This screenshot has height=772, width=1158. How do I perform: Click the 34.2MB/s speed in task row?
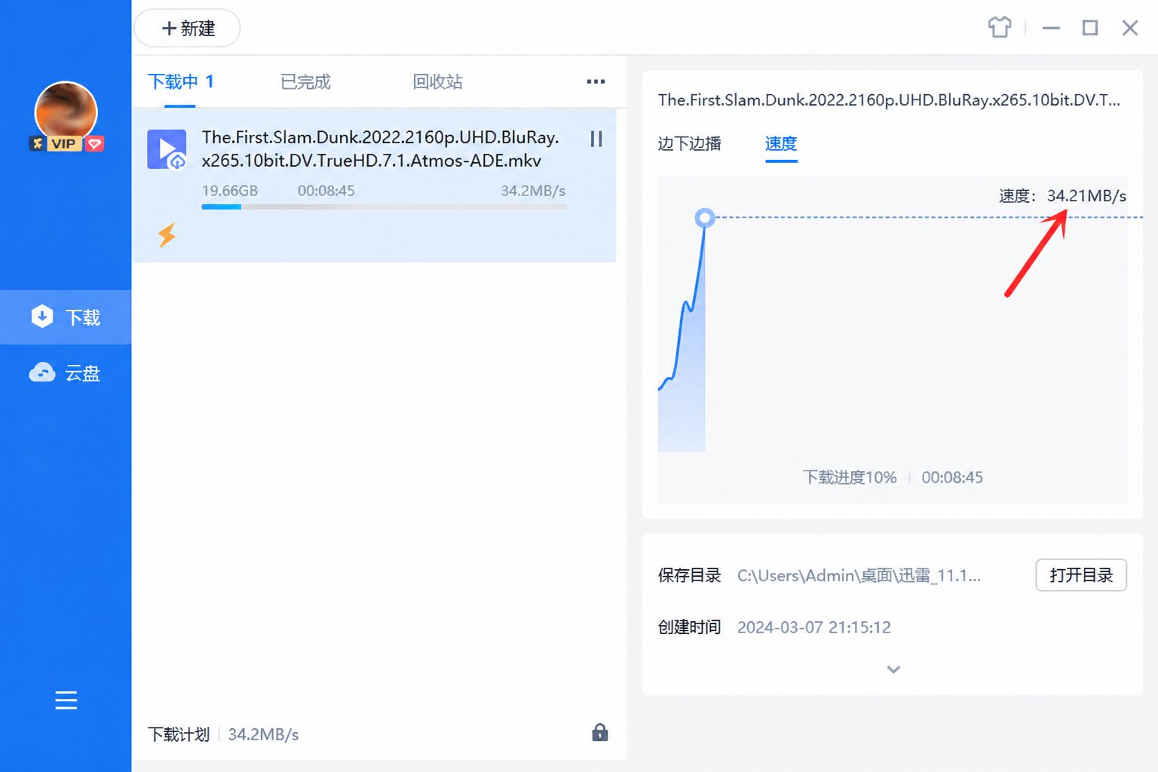pyautogui.click(x=533, y=191)
